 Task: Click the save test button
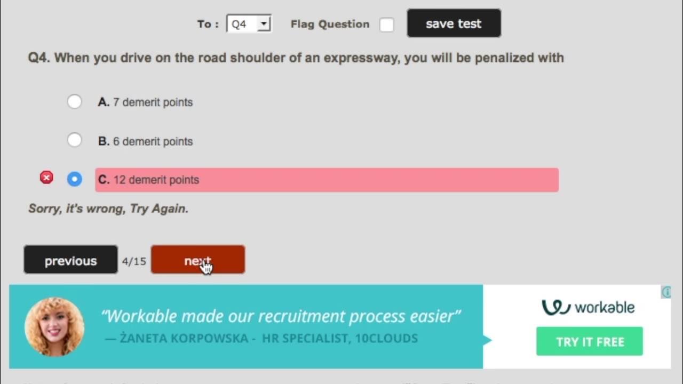click(x=454, y=23)
